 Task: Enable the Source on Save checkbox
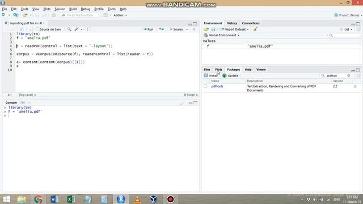click(x=37, y=29)
